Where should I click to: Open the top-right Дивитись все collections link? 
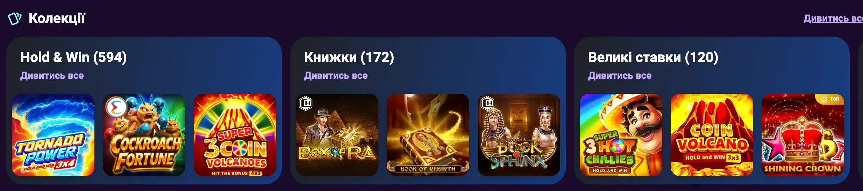click(833, 18)
